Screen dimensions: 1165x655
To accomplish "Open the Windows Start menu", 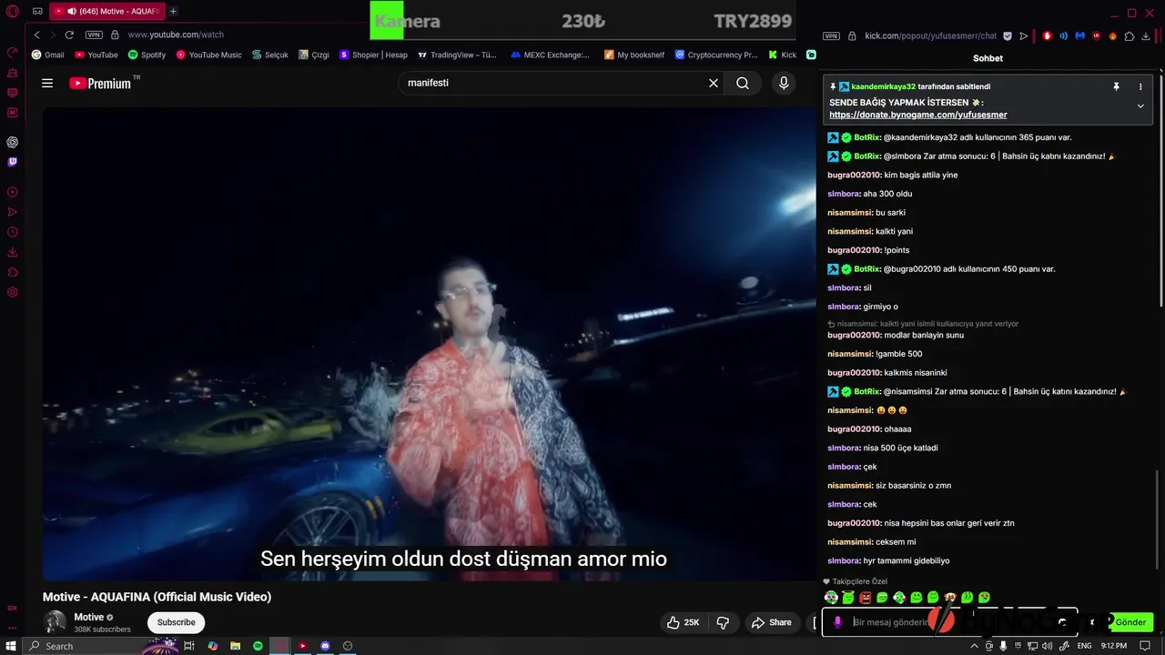I will click(11, 646).
